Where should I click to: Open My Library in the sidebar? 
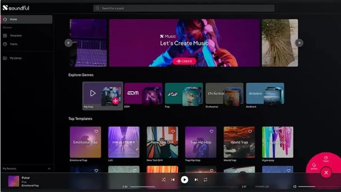pyautogui.click(x=16, y=58)
